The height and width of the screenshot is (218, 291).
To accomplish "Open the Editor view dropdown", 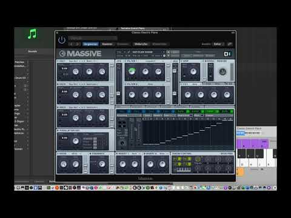I will (218, 44).
